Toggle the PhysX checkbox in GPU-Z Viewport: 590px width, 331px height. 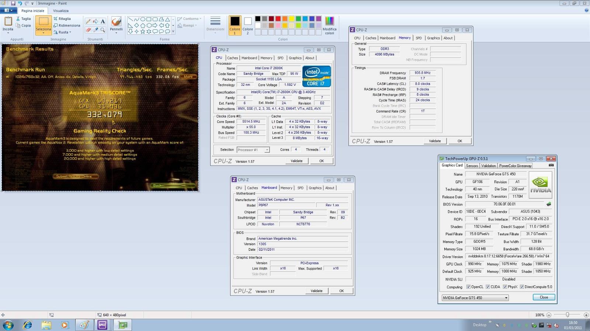pos(505,287)
